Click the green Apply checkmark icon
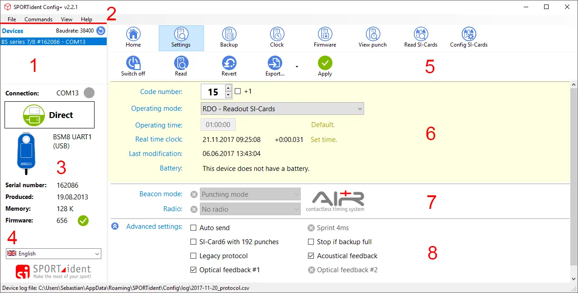578x293 pixels. [325, 63]
